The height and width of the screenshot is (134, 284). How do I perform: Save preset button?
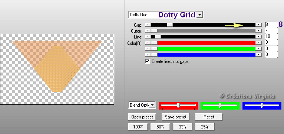click(x=175, y=117)
